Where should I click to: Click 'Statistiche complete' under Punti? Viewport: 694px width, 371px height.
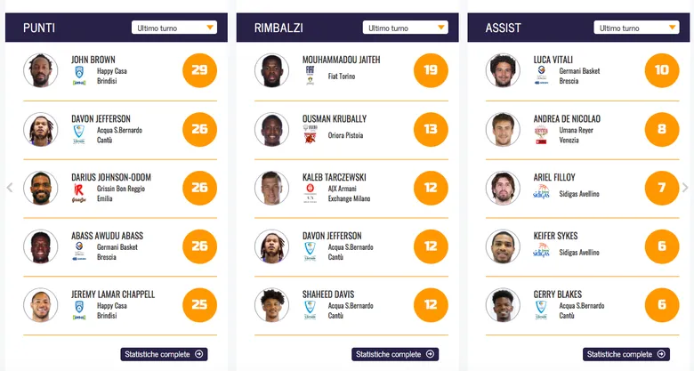[164, 354]
